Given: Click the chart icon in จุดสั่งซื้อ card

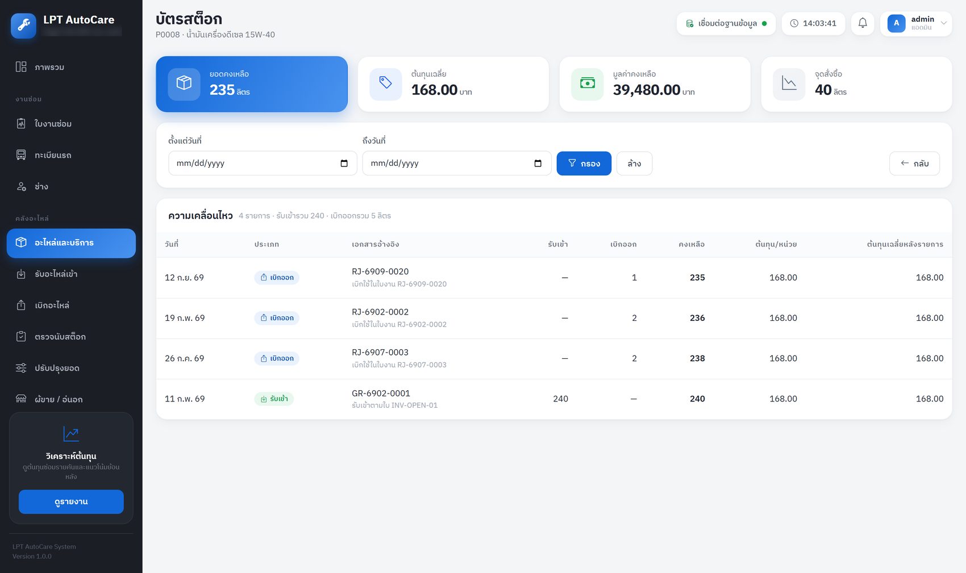Looking at the screenshot, I should tap(789, 84).
